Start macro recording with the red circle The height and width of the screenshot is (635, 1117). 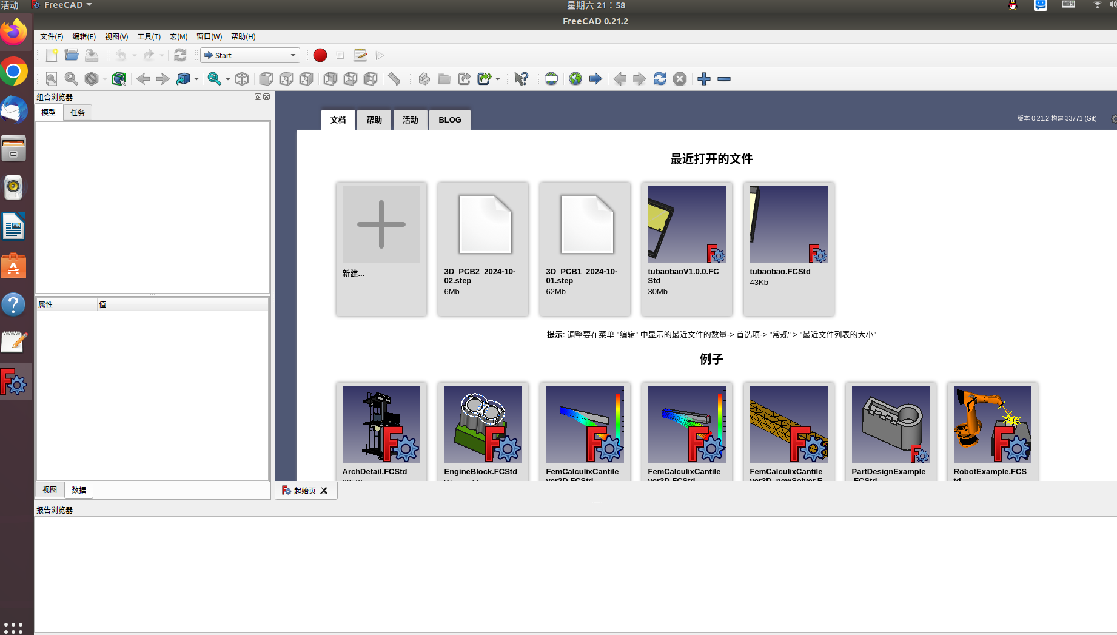(320, 55)
